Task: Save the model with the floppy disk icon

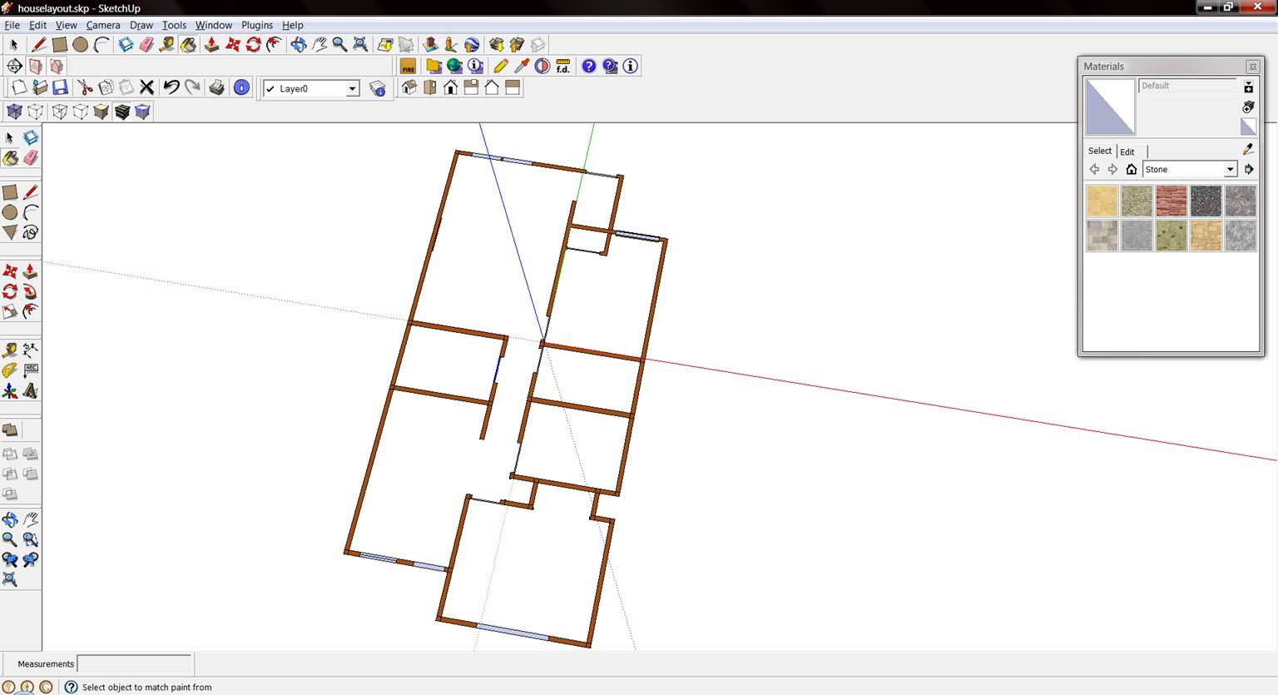Action: click(x=60, y=87)
